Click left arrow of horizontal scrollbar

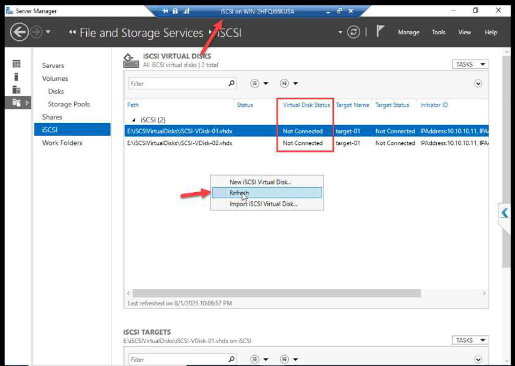pyautogui.click(x=128, y=293)
